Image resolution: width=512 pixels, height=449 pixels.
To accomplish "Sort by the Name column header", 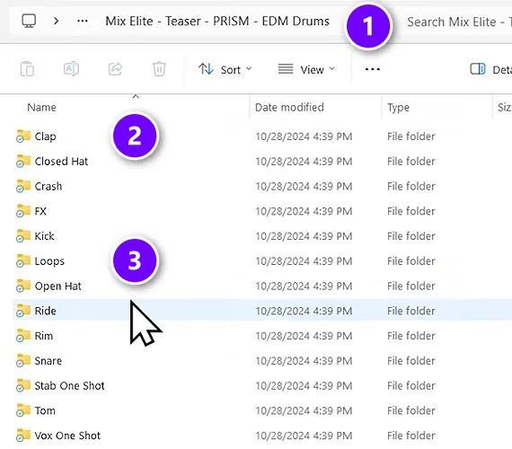I will 41,108.
